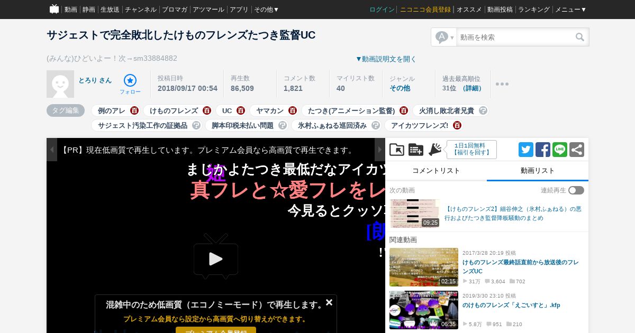Open the (詳細) ranking details link
Viewport: 635px width, 333px height.
tap(473, 88)
